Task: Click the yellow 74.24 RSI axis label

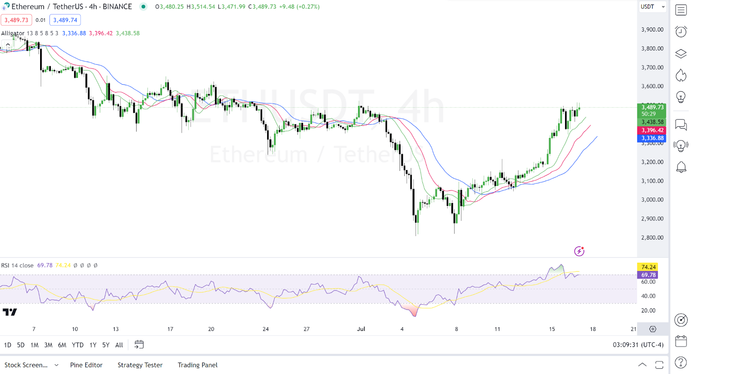Action: pyautogui.click(x=648, y=267)
